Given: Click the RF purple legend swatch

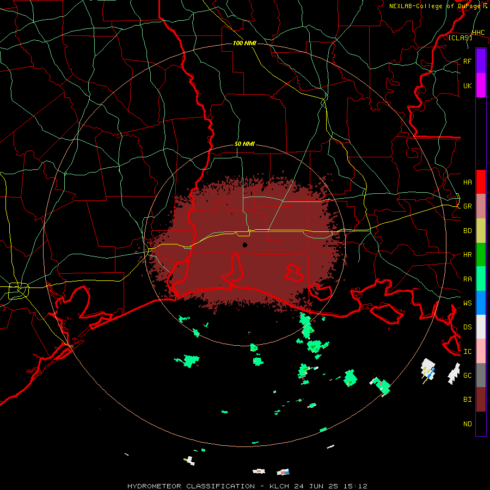Looking at the screenshot, I should (481, 61).
